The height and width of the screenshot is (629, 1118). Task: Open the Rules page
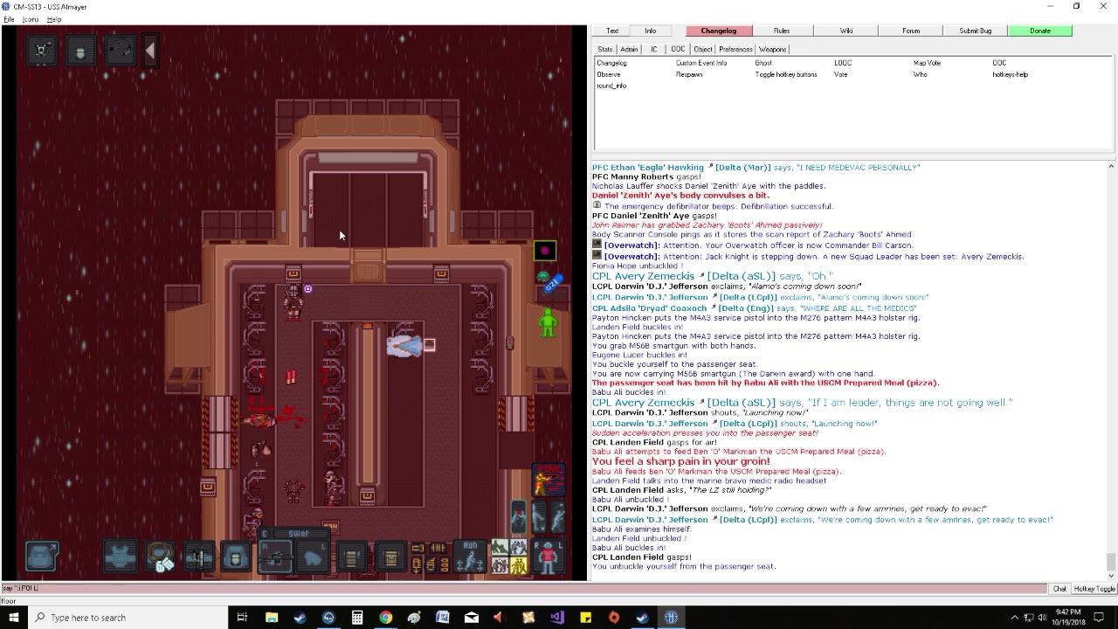coord(782,31)
